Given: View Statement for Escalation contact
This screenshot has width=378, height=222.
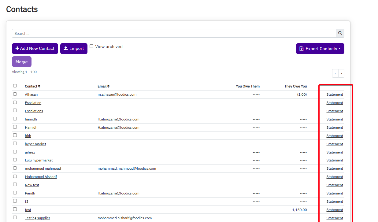Looking at the screenshot, I should [335, 103].
